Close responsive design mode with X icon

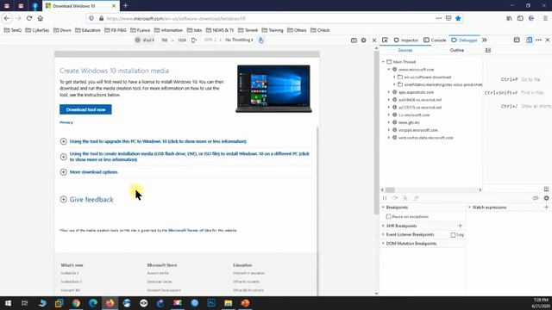pyautogui.click(x=373, y=40)
